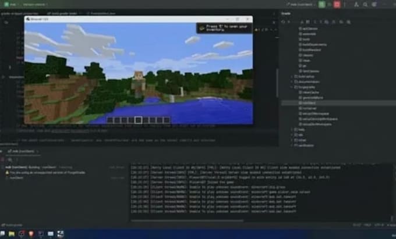Image resolution: width=396 pixels, height=239 pixels.
Task: Select the highlighted hotbar slot in Minecraft
Action: pos(138,120)
